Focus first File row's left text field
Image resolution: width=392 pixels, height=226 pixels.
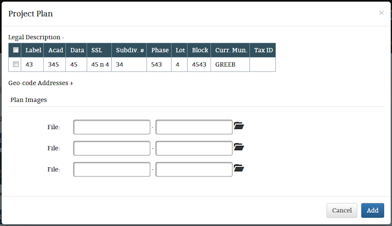click(112, 127)
